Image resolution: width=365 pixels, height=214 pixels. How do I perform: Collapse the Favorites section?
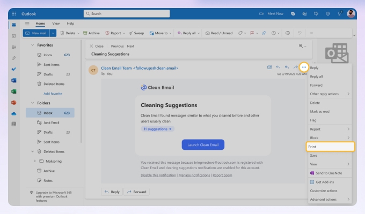coord(33,45)
